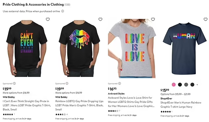The width and height of the screenshot is (209, 122).
Task: Open Rainbow LGBTQ Dripping Lips product title
Action: click(x=79, y=105)
